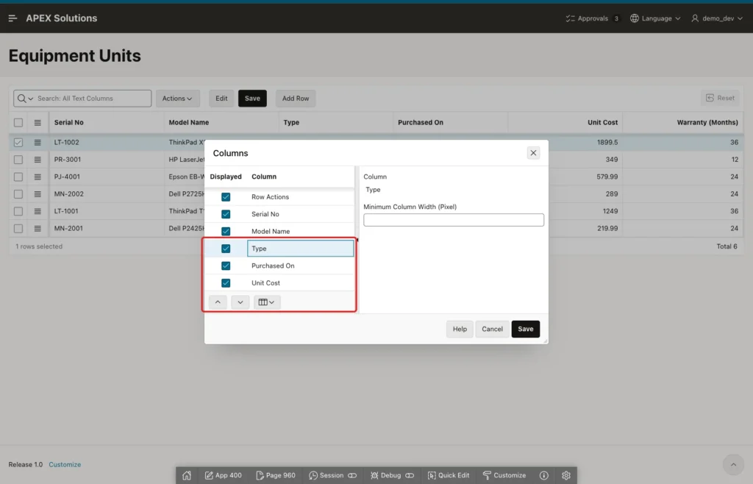The width and height of the screenshot is (753, 484).
Task: Open the demo_dev user menu
Action: 717,18
